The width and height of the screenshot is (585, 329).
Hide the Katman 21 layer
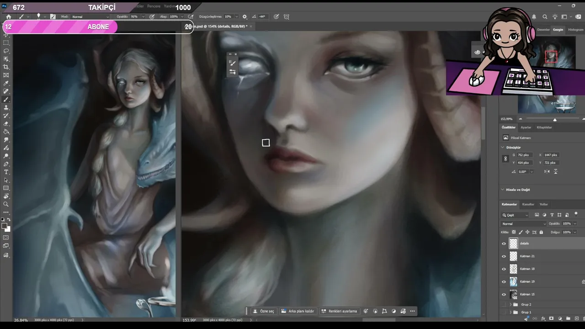[x=504, y=256]
